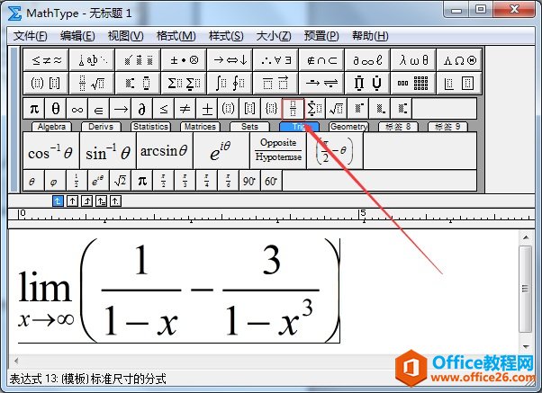Open the fraction and radical templates palette
The width and height of the screenshot is (542, 393).
(x=92, y=83)
